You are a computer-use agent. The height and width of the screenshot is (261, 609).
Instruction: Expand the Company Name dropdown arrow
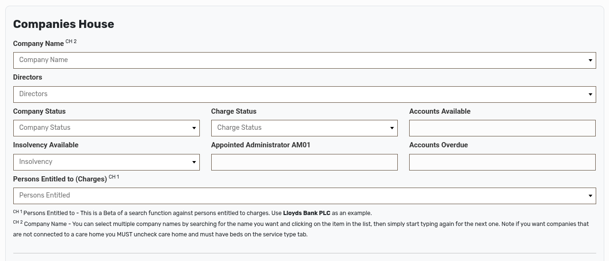point(590,60)
